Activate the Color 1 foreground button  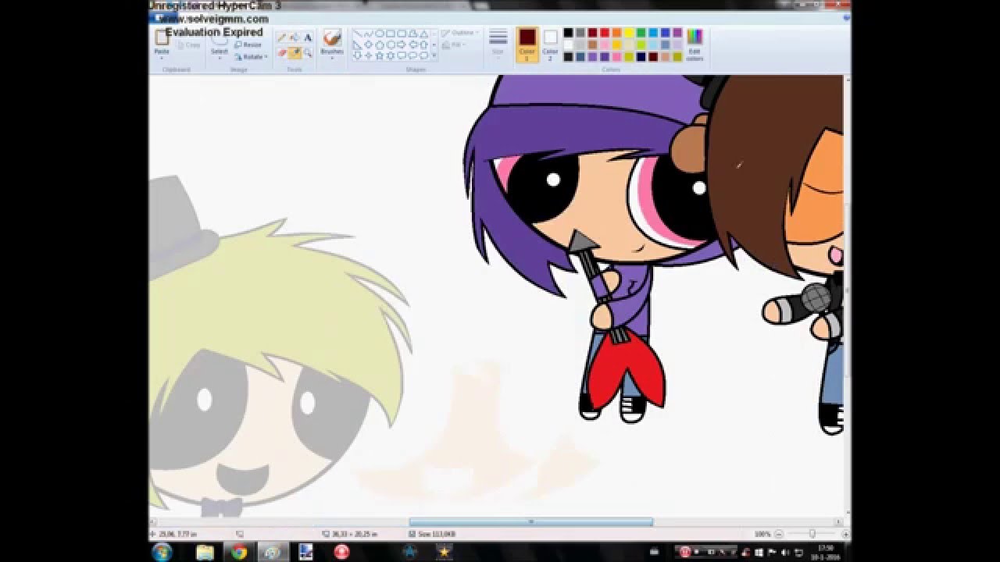[527, 44]
